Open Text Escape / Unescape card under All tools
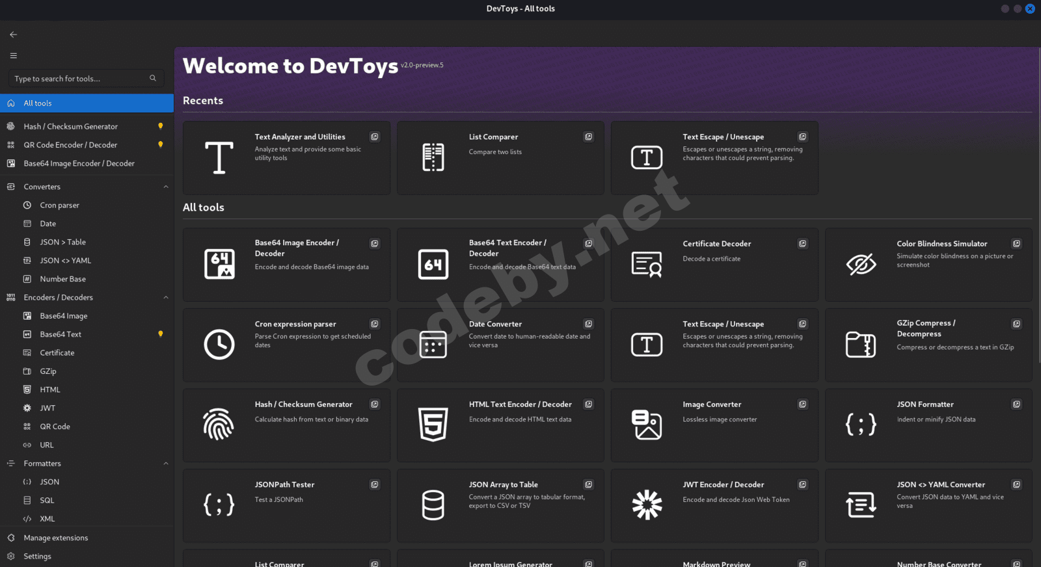Image resolution: width=1041 pixels, height=567 pixels. tap(714, 345)
